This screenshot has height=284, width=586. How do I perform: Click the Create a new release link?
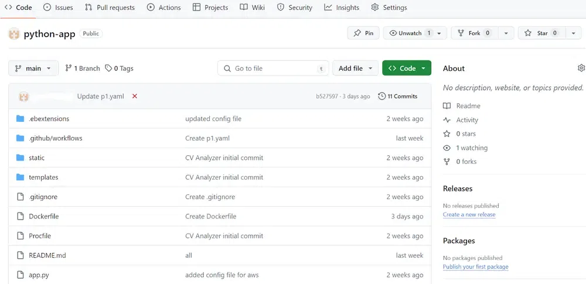469,214
